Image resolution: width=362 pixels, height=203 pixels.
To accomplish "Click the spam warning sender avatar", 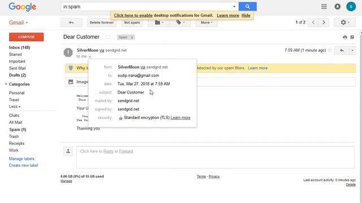I will click(68, 52).
